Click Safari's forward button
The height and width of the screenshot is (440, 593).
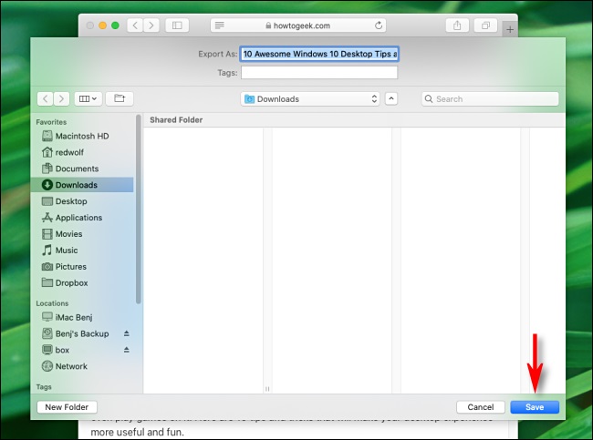tap(151, 26)
